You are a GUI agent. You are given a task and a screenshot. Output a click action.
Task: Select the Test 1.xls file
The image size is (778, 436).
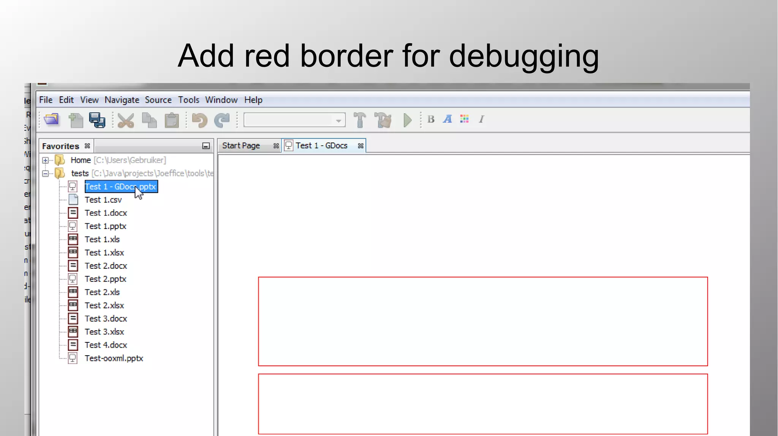click(102, 239)
